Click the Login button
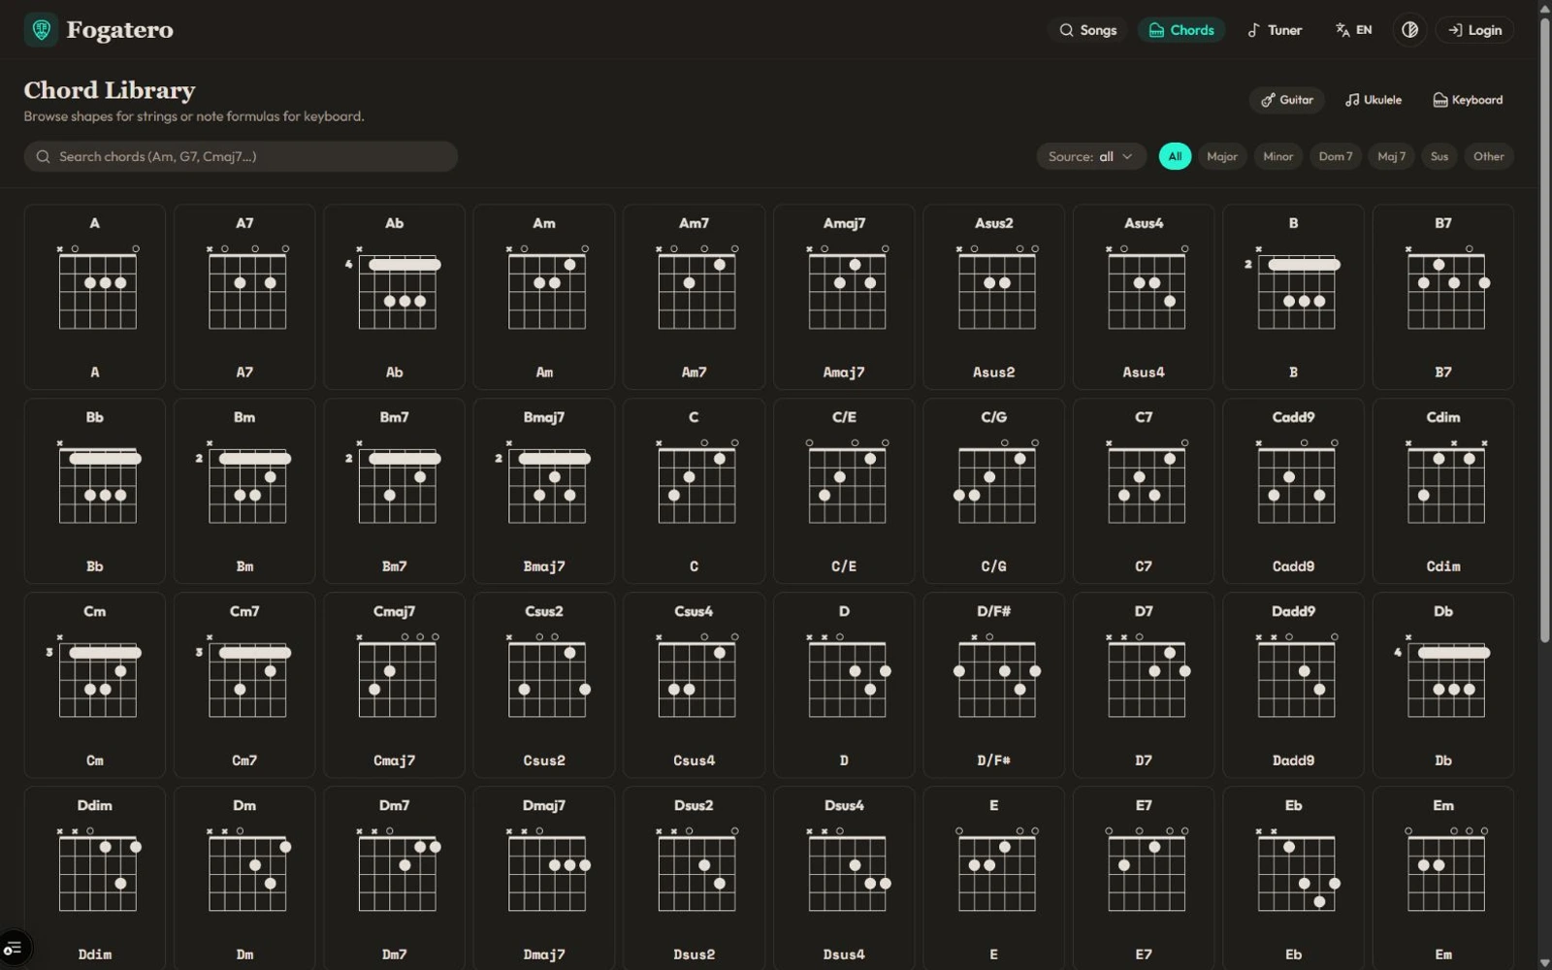 point(1474,30)
